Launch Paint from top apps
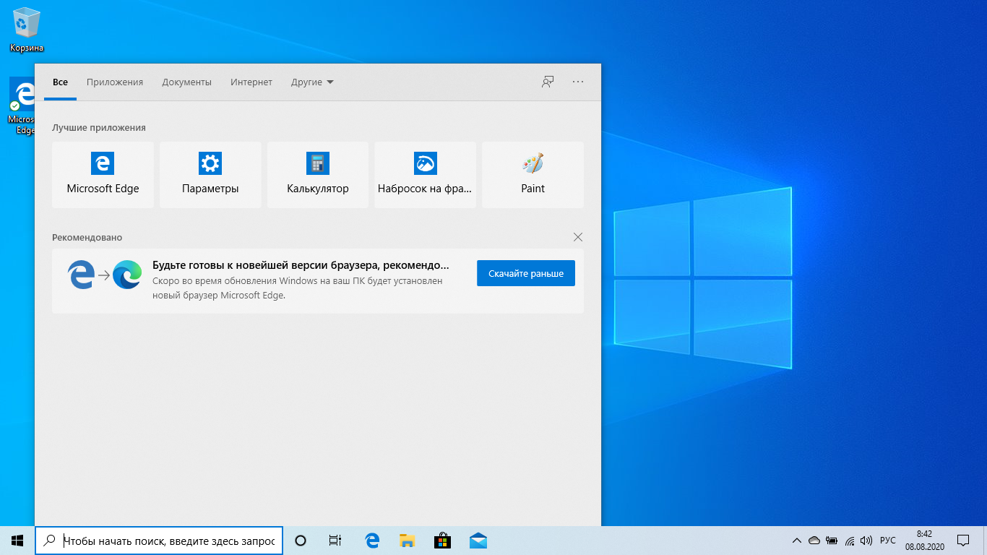Image resolution: width=987 pixels, height=555 pixels. 533,175
